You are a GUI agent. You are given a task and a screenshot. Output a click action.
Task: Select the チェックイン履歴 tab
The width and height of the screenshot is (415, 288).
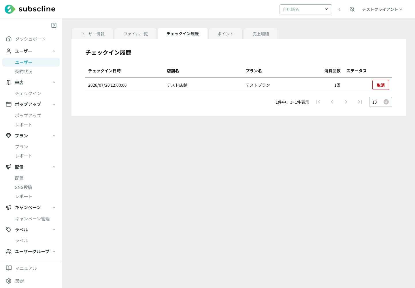pos(183,33)
